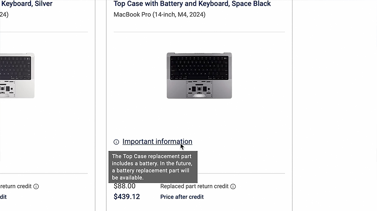Select the Space Black top case image
The image size is (377, 211).
199,75
